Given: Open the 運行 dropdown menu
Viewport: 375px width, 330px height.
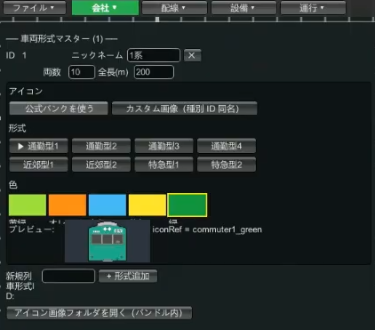Looking at the screenshot, I should click(x=313, y=8).
